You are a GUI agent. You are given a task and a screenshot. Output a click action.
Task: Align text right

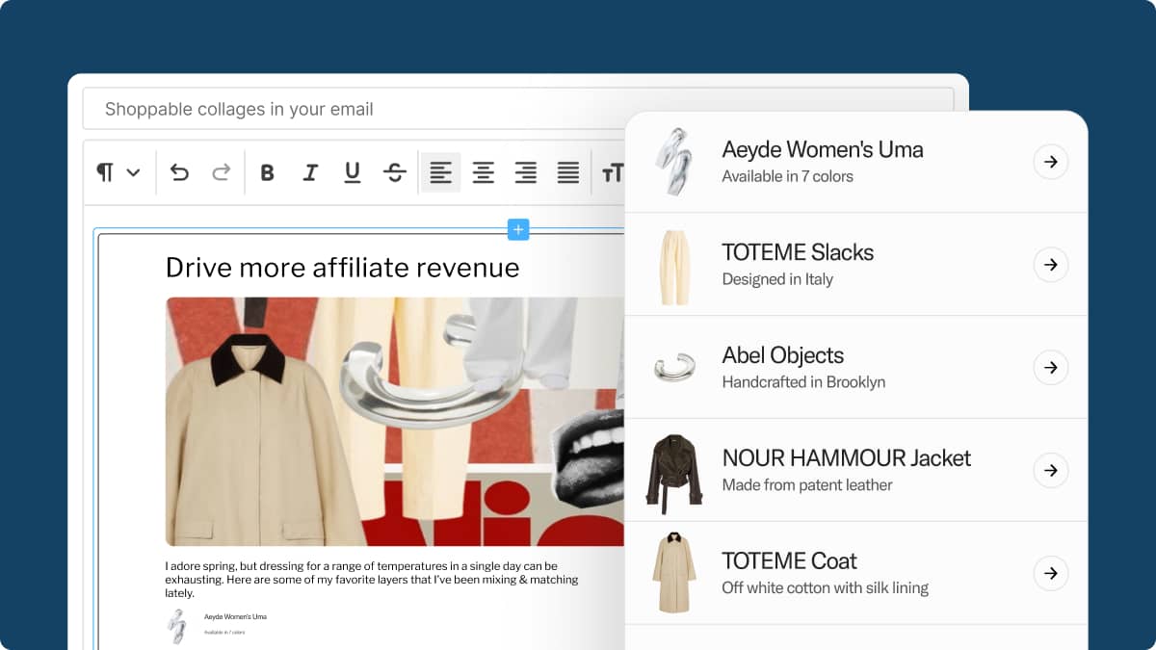[x=525, y=172]
